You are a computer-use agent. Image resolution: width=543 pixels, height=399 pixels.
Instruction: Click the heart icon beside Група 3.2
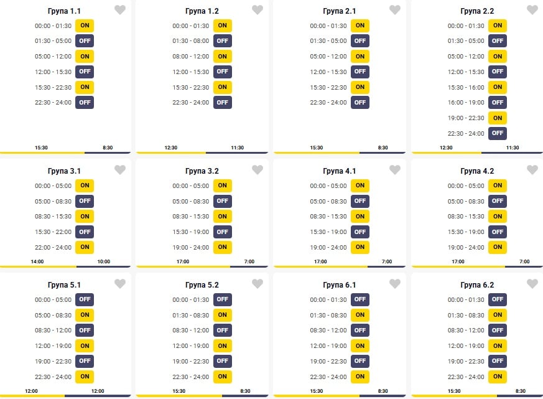[258, 170]
